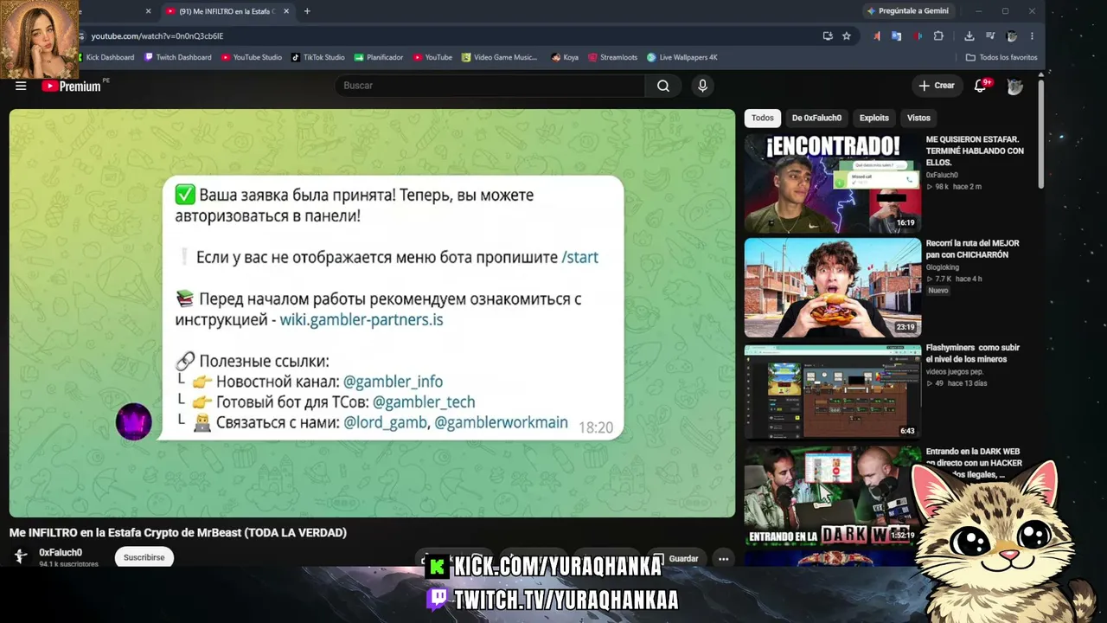1107x623 pixels.
Task: Expand the Todos los favoritos folder
Action: pyautogui.click(x=1001, y=57)
